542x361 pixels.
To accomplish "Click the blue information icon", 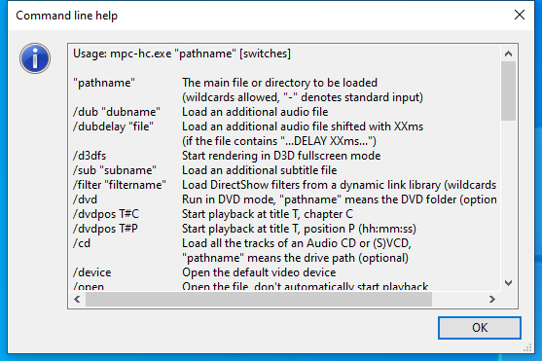I will (35, 58).
